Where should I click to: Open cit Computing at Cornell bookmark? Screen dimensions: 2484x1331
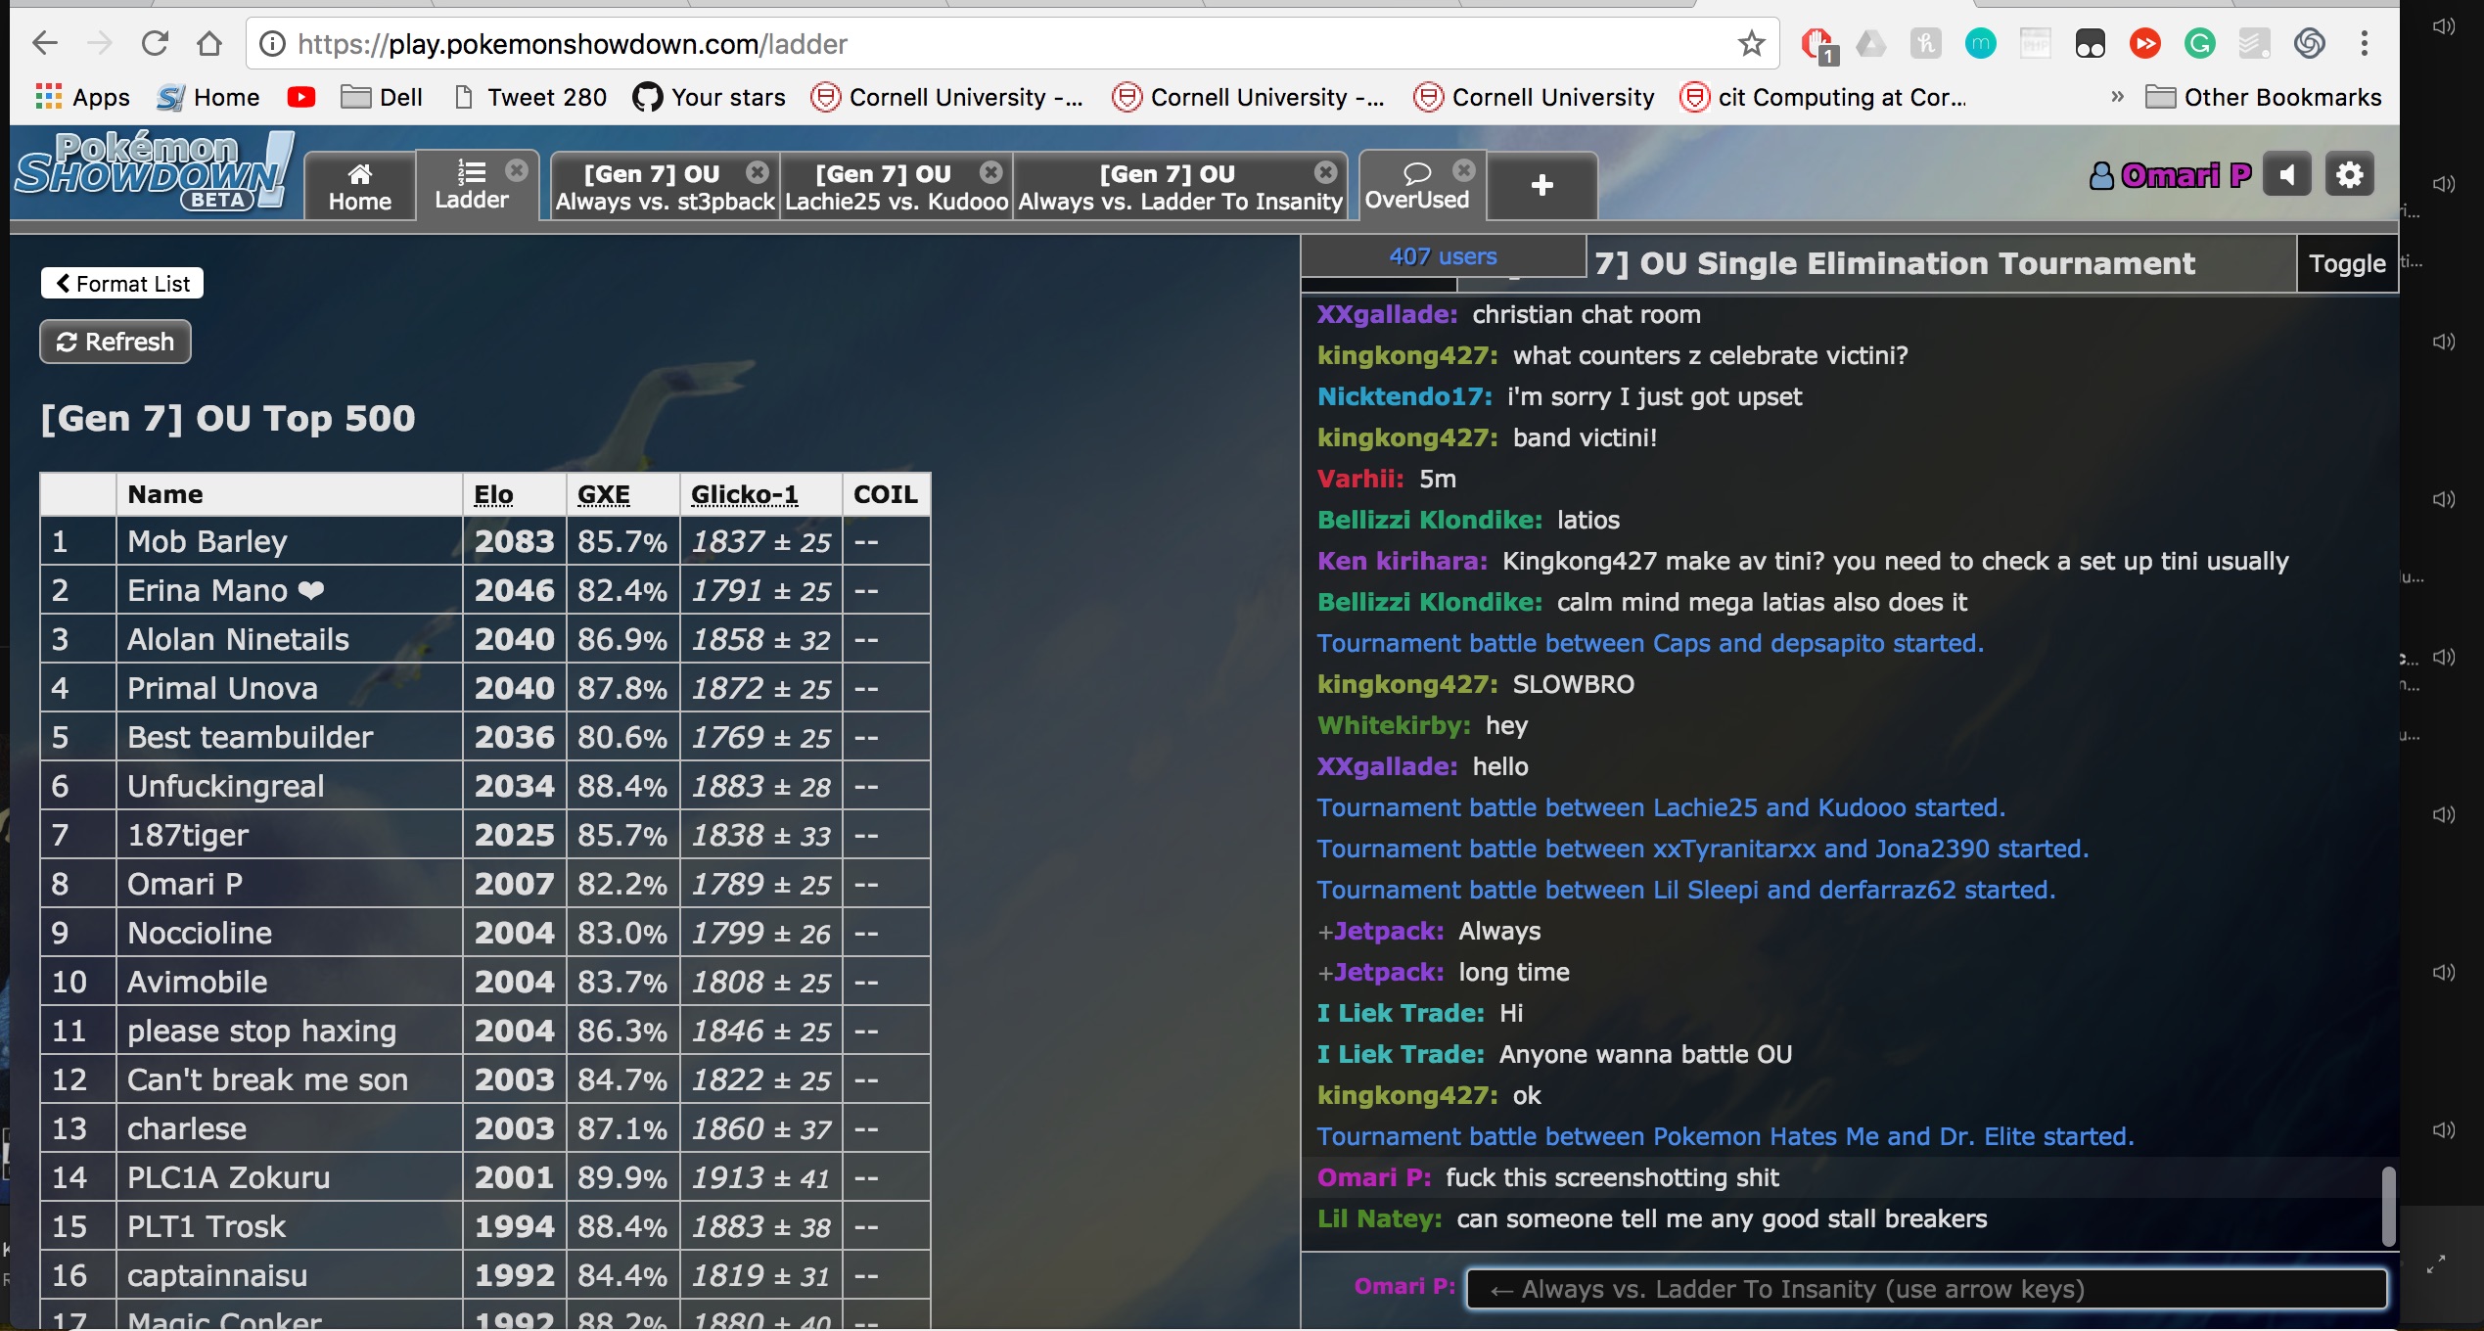[1822, 97]
